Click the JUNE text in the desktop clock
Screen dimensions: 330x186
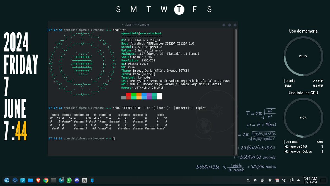[x=15, y=109]
